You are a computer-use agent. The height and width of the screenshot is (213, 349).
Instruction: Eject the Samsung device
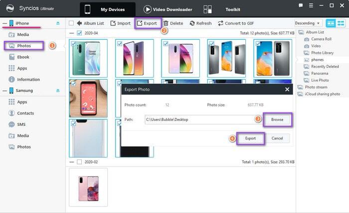pyautogui.click(x=58, y=91)
